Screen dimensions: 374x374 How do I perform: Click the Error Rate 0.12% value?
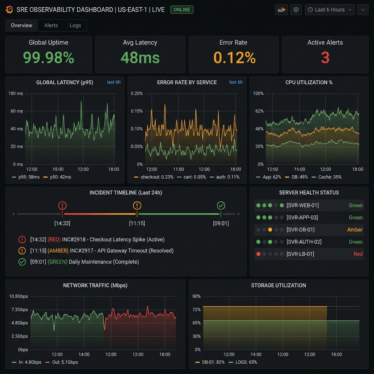coord(234,57)
